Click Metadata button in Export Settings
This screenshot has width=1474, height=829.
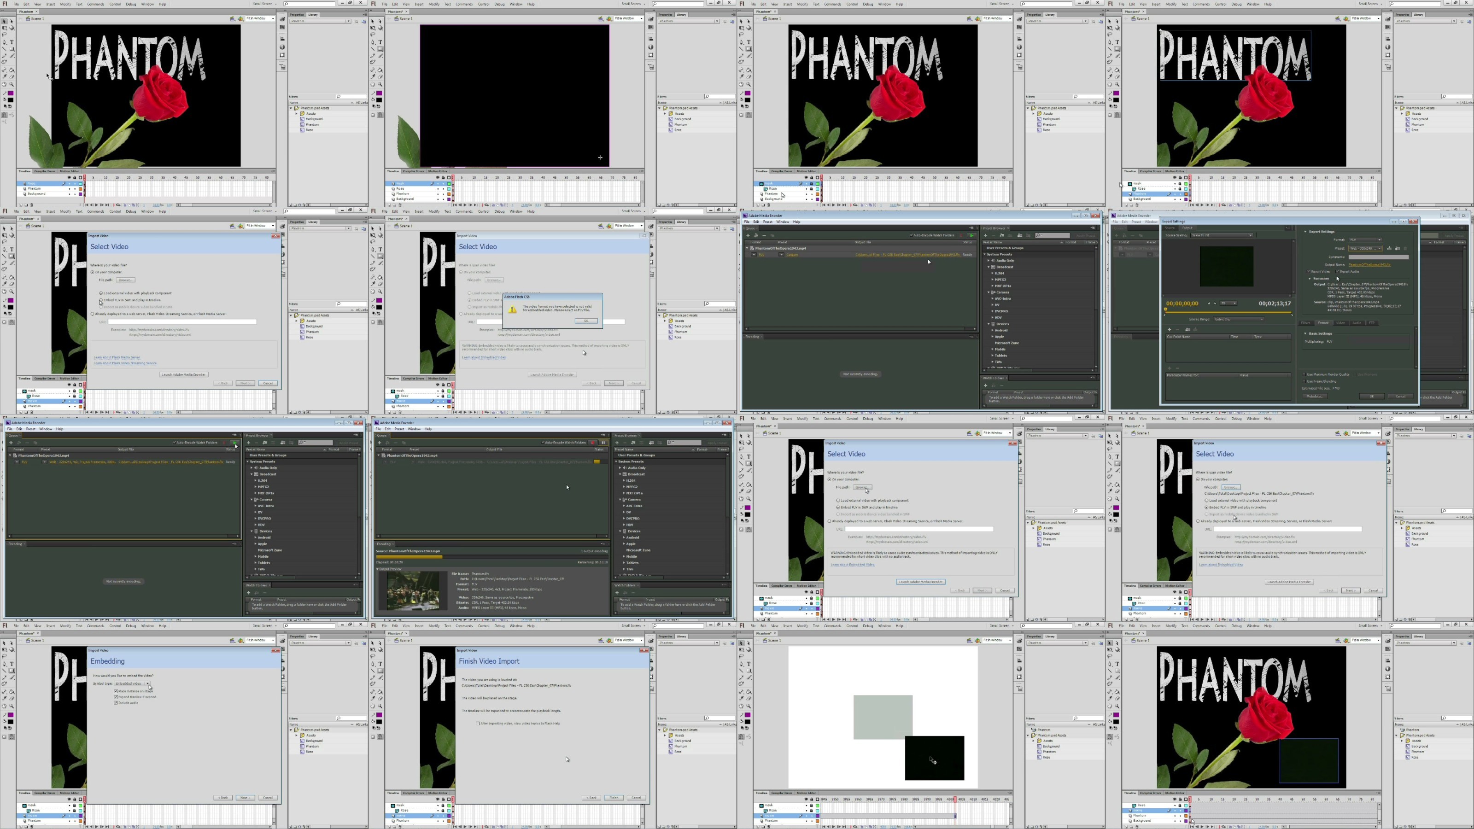(1315, 397)
